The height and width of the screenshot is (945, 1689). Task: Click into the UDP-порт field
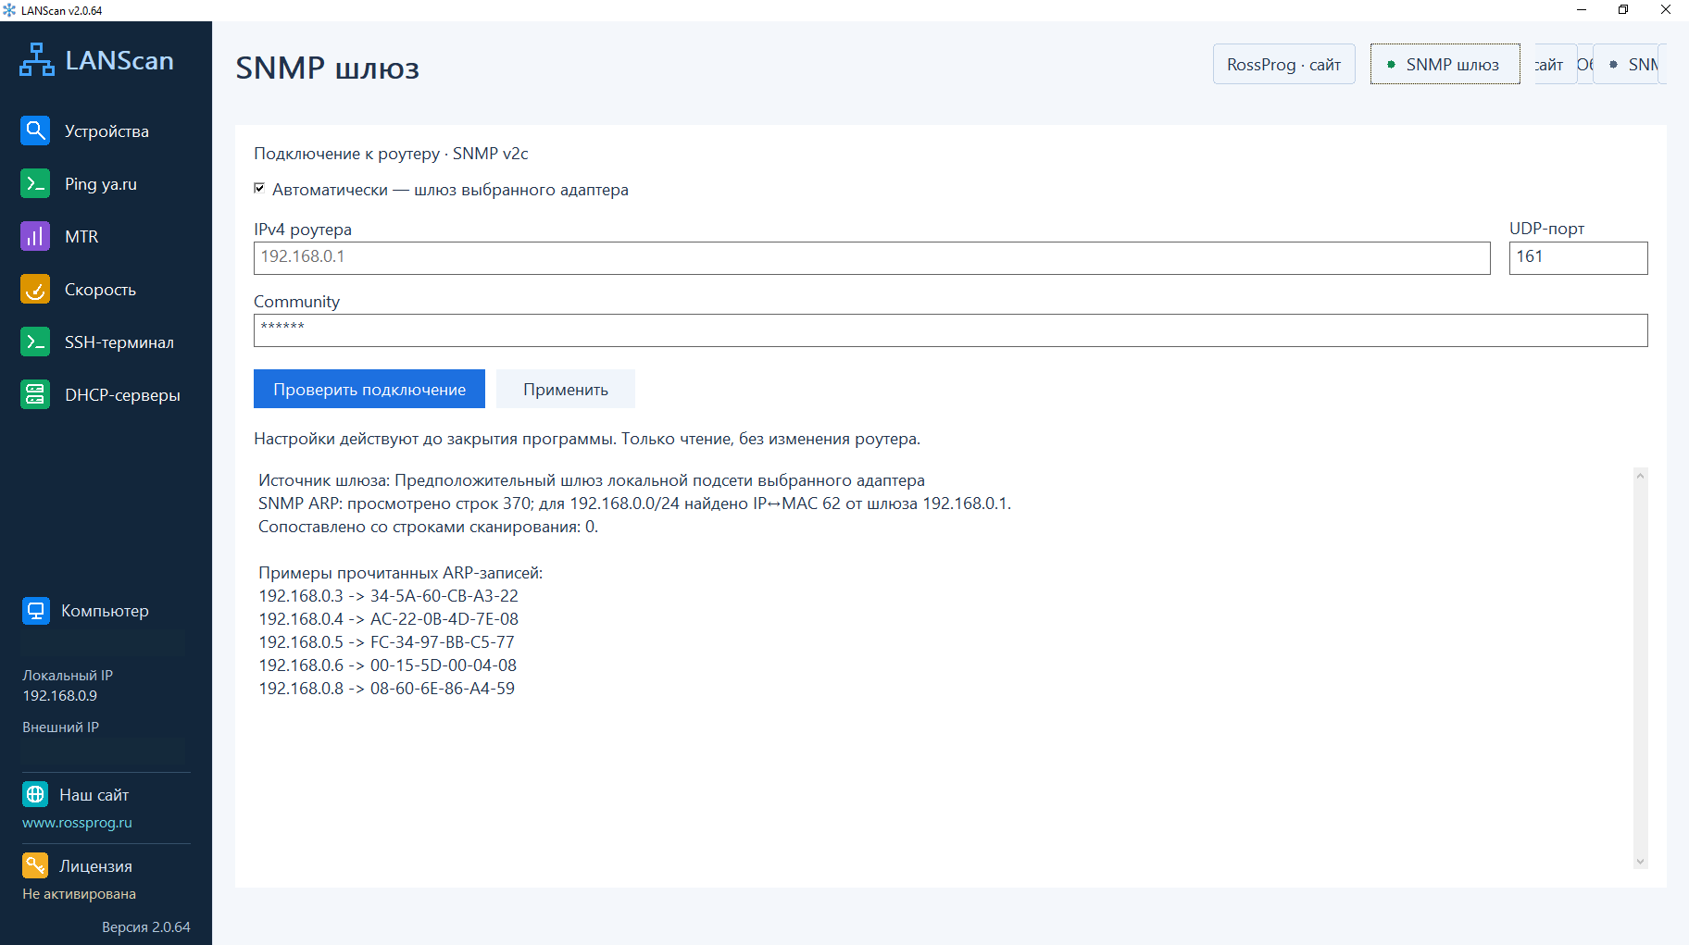point(1579,257)
